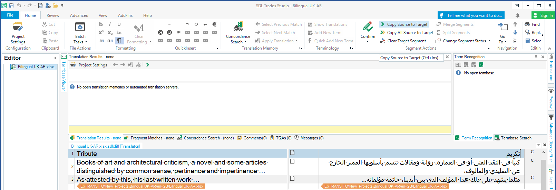Viewport: 556px width, 190px height.
Task: Expand Concordance Search dropdown arrow
Action: (245, 42)
